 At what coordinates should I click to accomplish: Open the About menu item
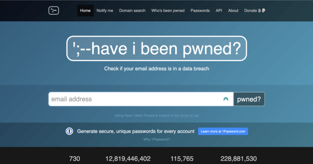tap(233, 11)
